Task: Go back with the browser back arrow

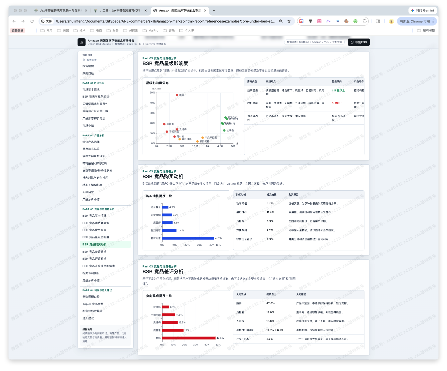Action: coord(14,21)
